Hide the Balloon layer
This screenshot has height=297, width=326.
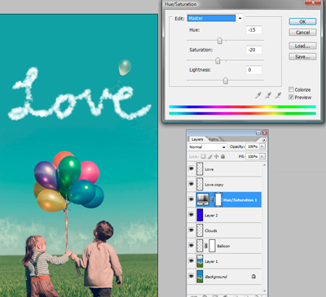pyautogui.click(x=192, y=246)
